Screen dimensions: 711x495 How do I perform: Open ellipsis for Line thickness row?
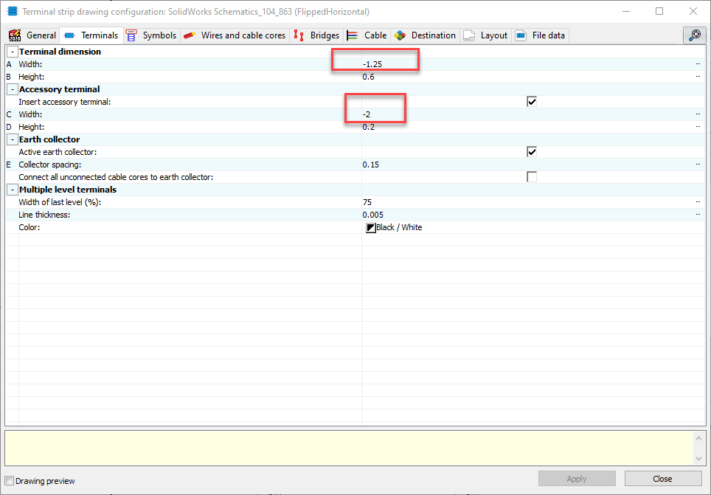point(698,215)
